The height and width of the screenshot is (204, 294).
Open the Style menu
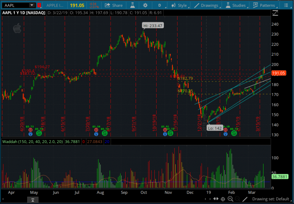[179, 6]
